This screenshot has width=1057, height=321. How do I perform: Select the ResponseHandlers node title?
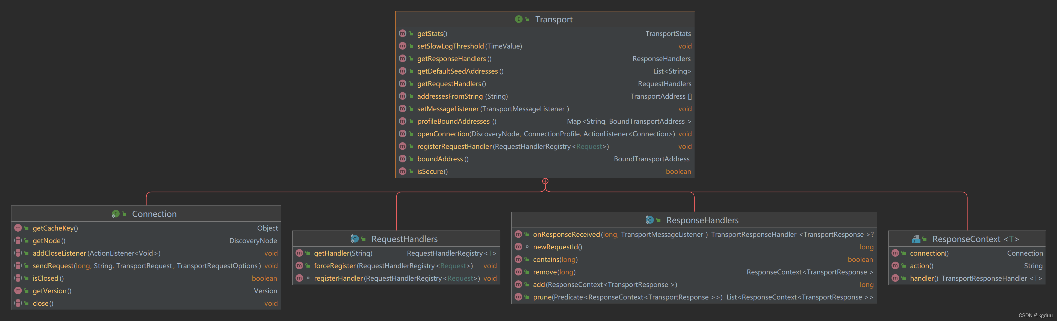tap(702, 220)
